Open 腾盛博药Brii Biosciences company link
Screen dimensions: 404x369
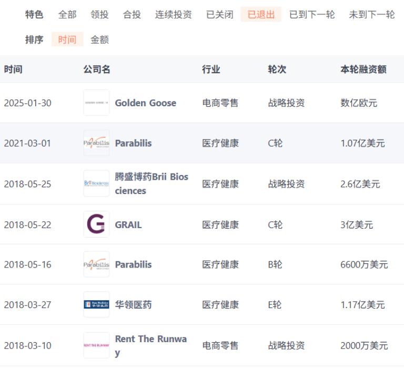[x=151, y=183]
